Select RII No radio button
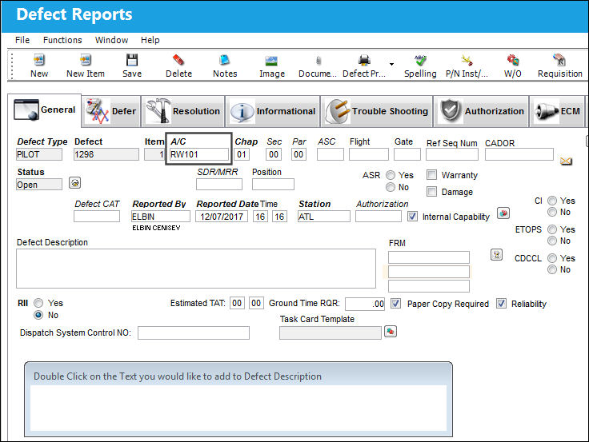Image resolution: width=589 pixels, height=442 pixels. (x=38, y=315)
